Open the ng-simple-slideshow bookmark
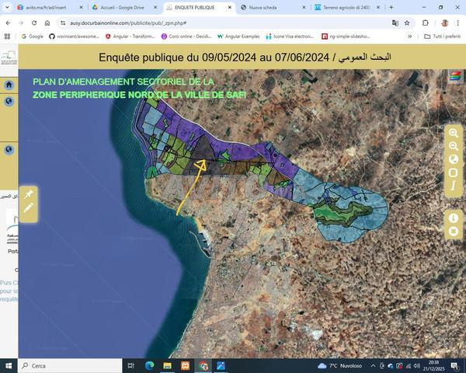The height and width of the screenshot is (373, 466). click(346, 37)
